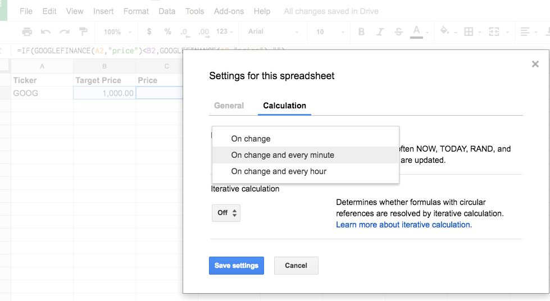Screen dimensions: 550x301
Task: Open the text color picker
Action: [x=416, y=32]
